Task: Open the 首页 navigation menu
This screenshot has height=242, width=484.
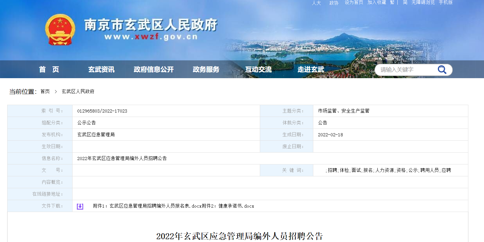Action: click(49, 69)
